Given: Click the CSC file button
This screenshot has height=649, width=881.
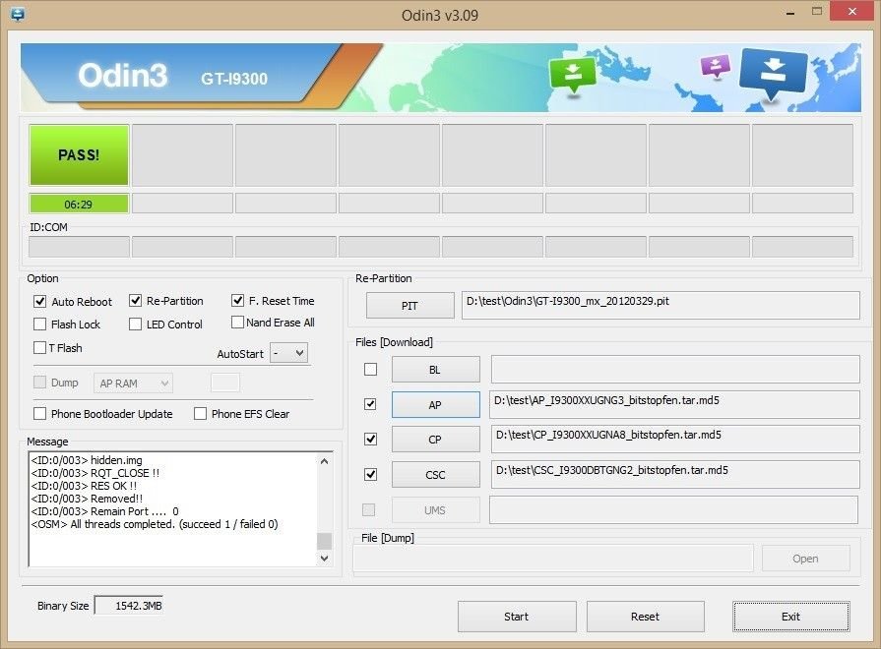Looking at the screenshot, I should click(435, 475).
